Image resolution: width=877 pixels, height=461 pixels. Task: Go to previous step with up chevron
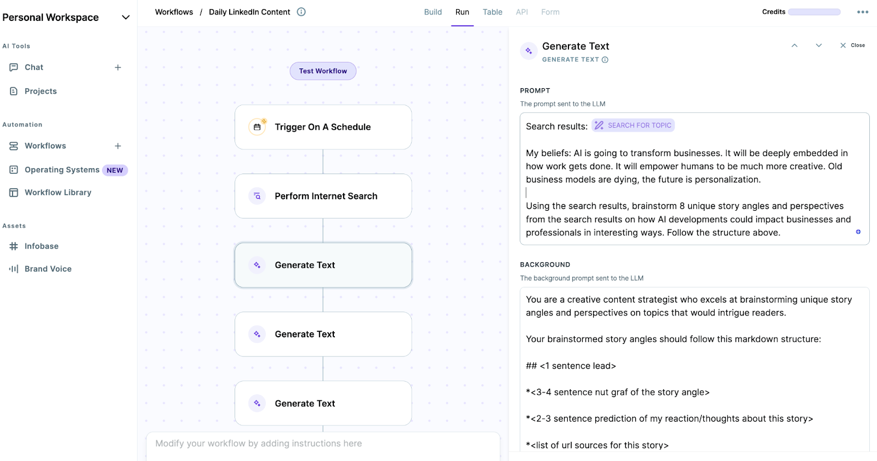794,45
